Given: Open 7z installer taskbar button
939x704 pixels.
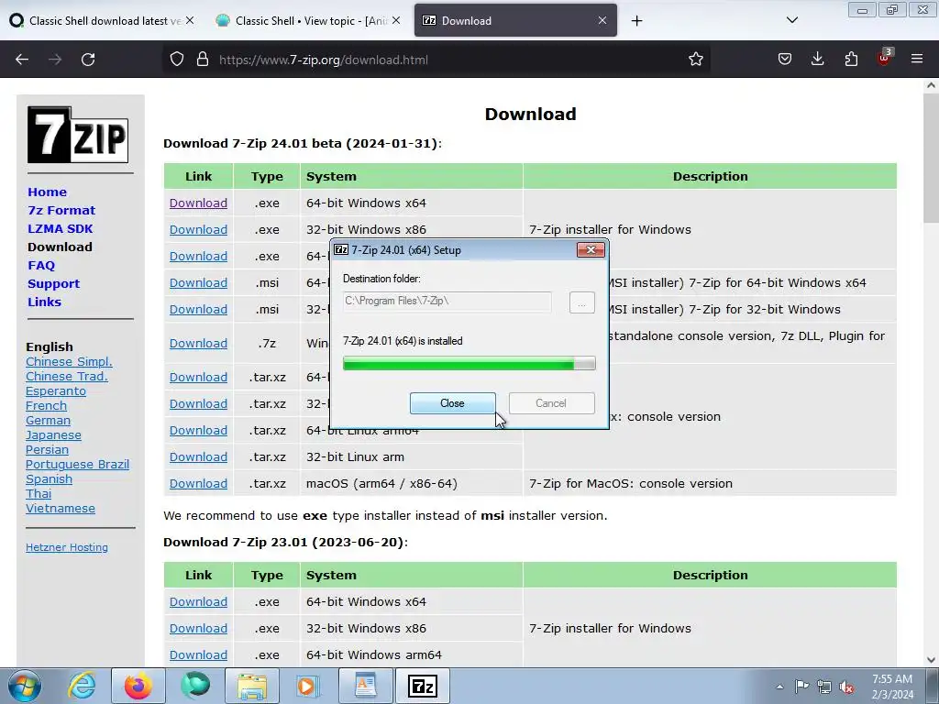Looking at the screenshot, I should click(422, 686).
